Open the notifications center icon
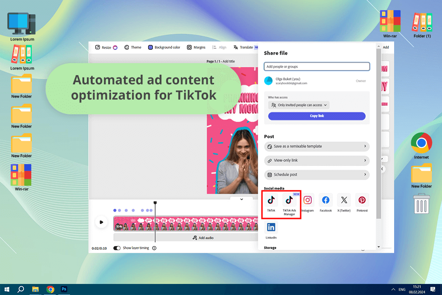442x295 pixels. coord(433,289)
